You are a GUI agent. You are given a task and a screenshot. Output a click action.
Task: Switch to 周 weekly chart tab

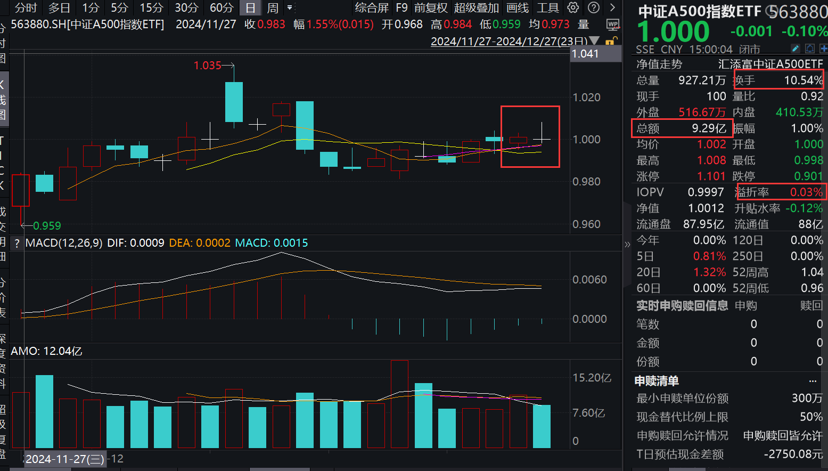tap(273, 7)
